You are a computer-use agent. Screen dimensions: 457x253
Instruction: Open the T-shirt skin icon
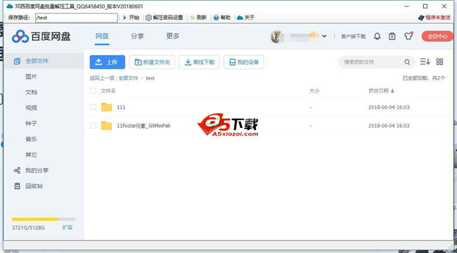tap(408, 36)
